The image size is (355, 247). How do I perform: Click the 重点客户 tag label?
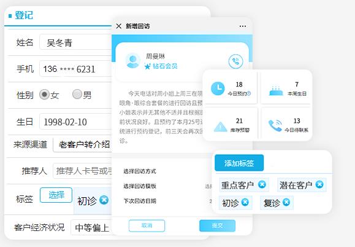click(x=237, y=185)
